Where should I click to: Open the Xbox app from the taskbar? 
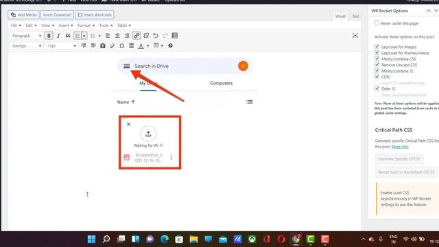[x=252, y=239]
